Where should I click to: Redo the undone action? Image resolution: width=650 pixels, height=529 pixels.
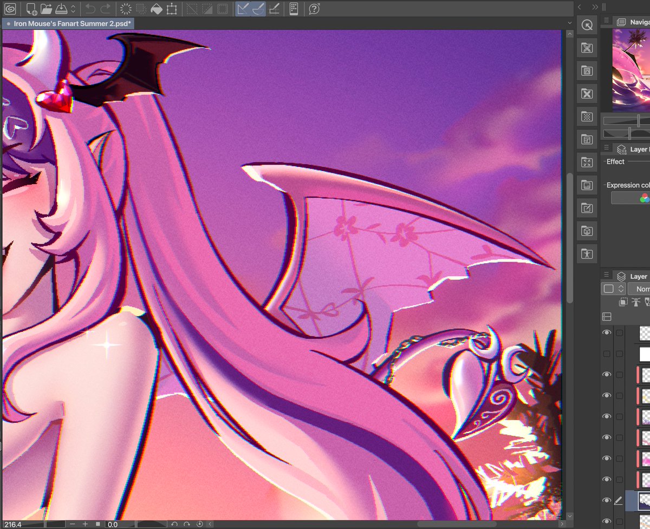[105, 9]
